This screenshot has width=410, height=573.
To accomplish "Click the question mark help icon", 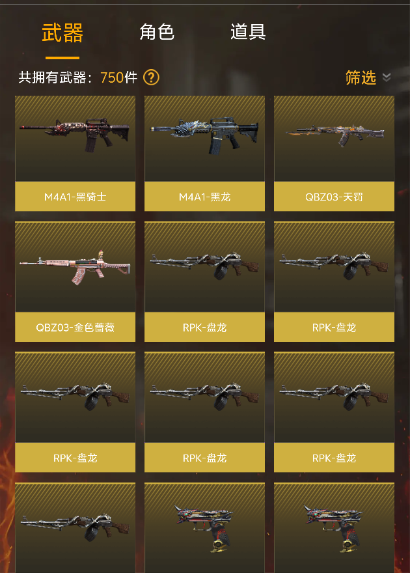I will click(x=151, y=77).
